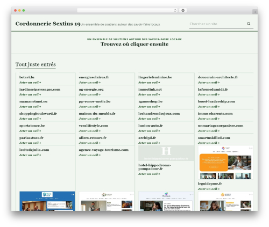Viewport: 269px width, 227px height.
Task: Open smartnskilled.com entry
Action: tap(214, 138)
